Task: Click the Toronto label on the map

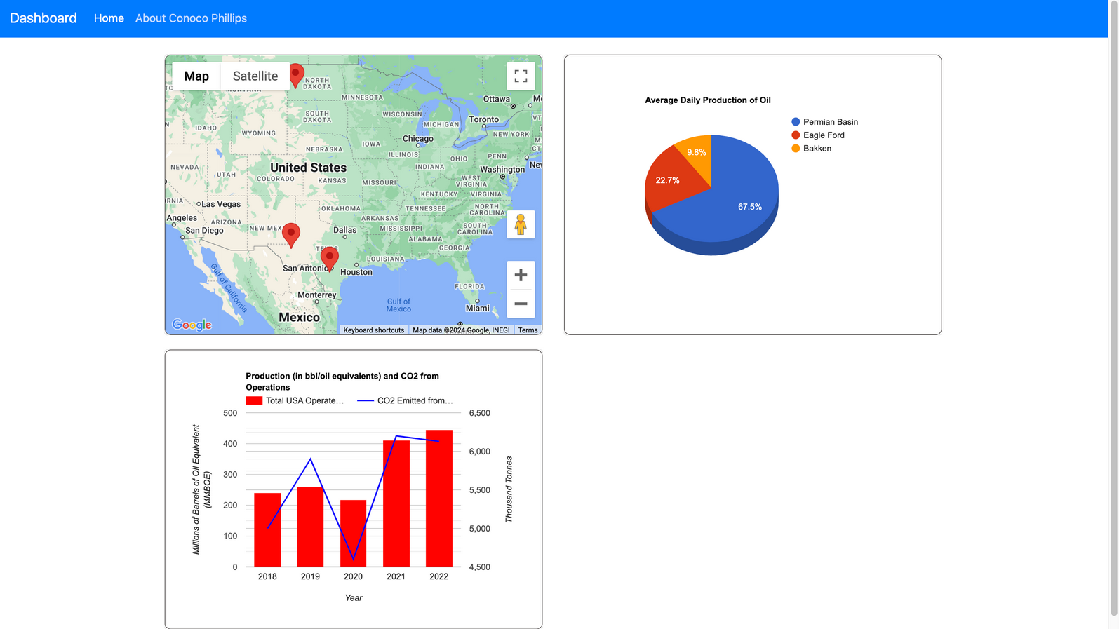Action: click(x=484, y=119)
